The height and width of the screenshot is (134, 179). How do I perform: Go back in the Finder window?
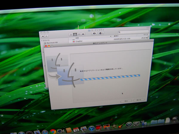point(43,36)
